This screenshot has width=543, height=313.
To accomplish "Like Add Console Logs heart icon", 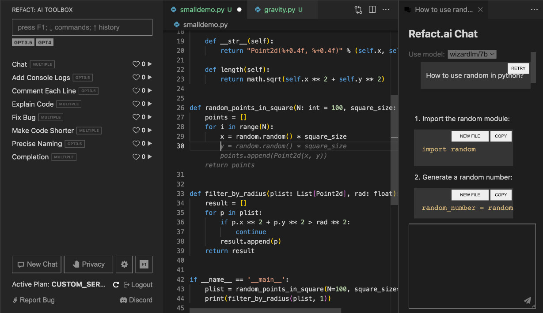I will click(x=136, y=78).
